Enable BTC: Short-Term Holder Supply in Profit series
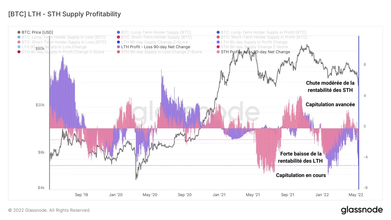The height and width of the screenshot is (220, 391). coord(262,37)
